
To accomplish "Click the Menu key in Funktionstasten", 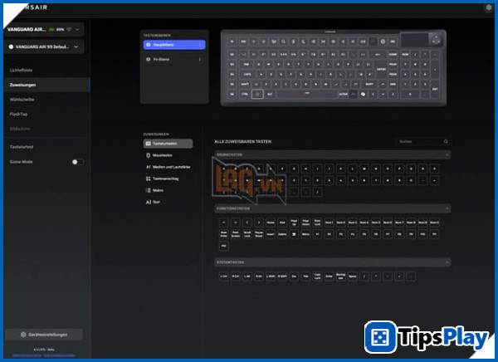I will pos(305,235).
